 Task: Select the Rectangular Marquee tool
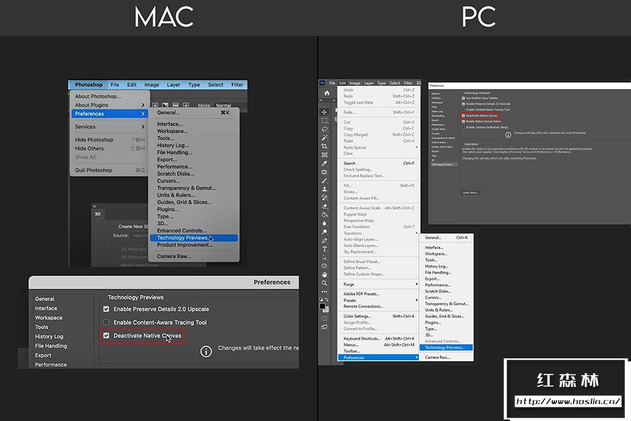point(325,121)
